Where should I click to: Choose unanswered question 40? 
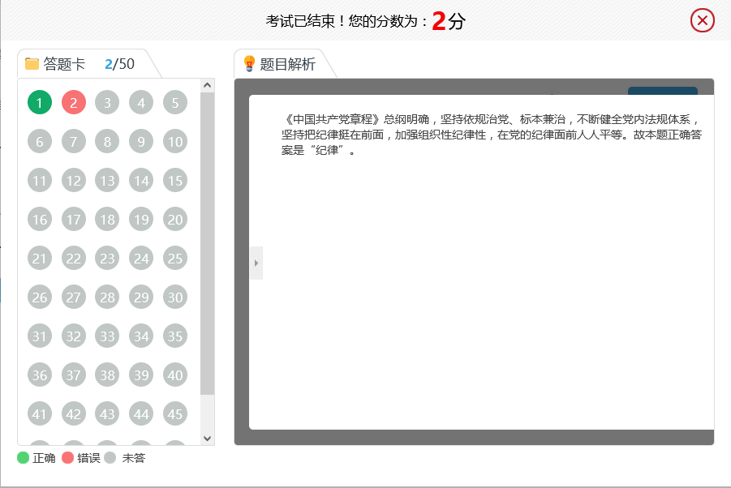tap(175, 375)
